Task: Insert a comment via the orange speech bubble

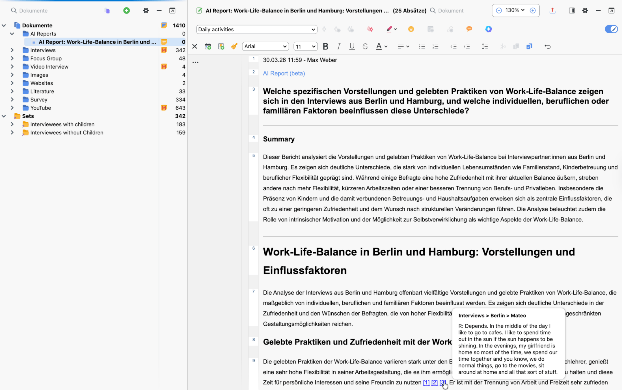Action: coord(470,29)
